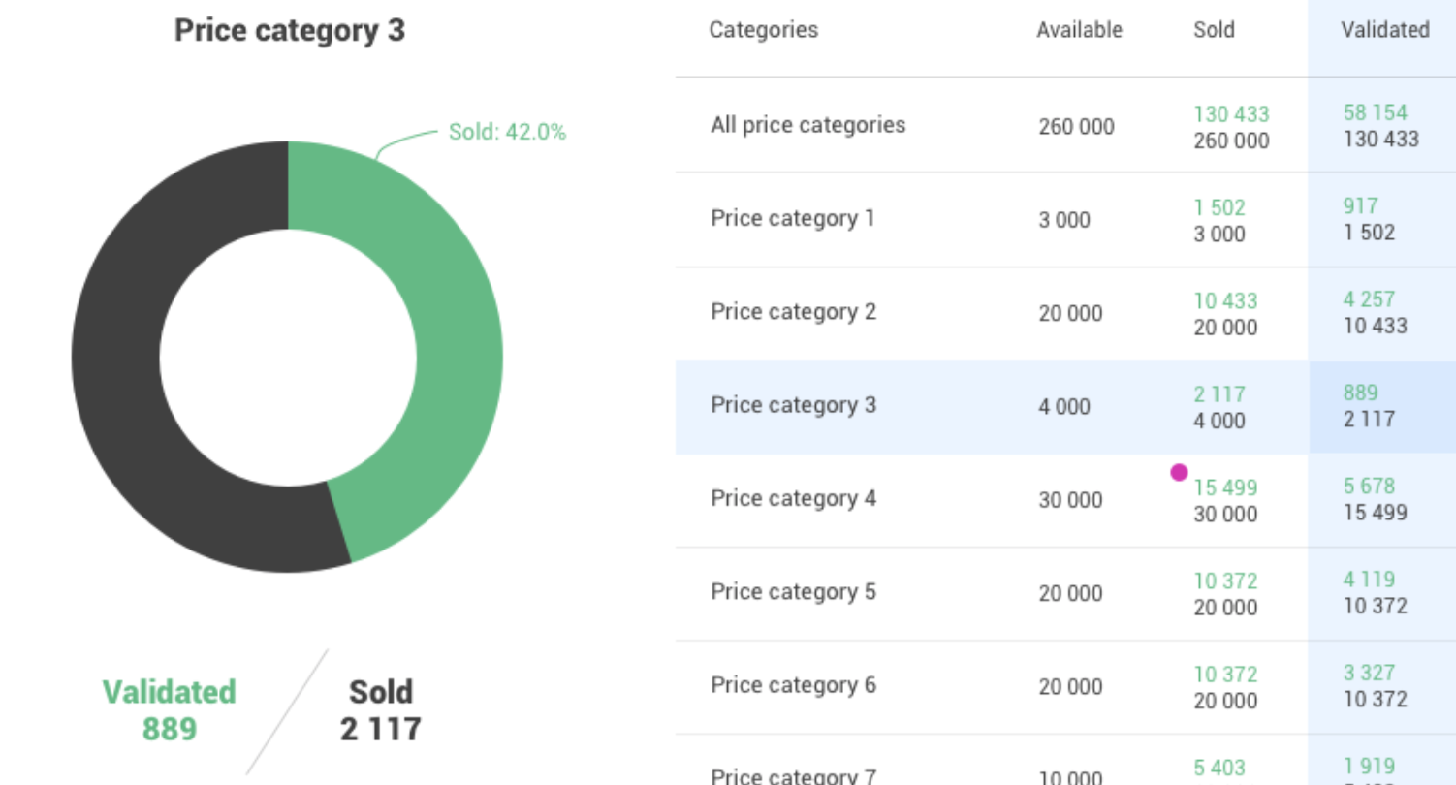Click the magenta dot marker near 15 499
Viewport: 1456px width, 785px height.
(x=1179, y=473)
